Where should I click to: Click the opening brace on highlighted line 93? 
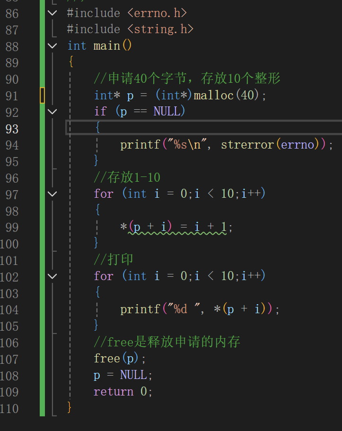click(x=97, y=128)
